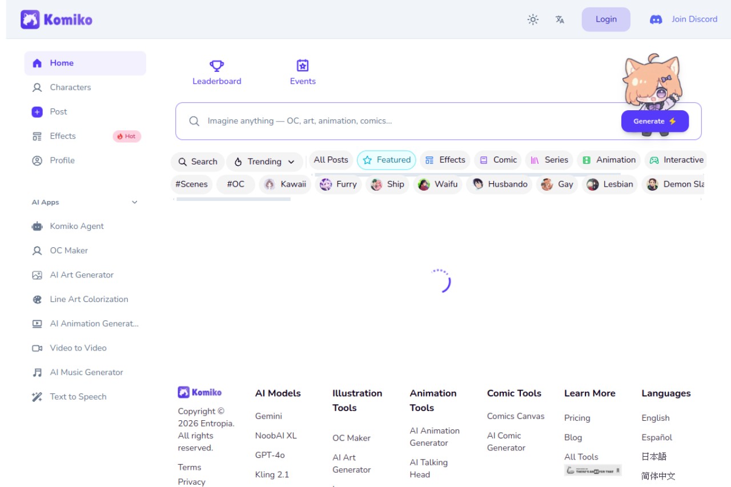The width and height of the screenshot is (731, 487).
Task: Open Effects in the sidebar
Action: (85, 136)
